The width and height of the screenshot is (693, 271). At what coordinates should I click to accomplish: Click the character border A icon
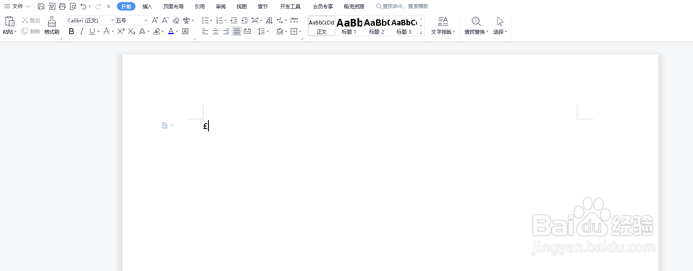coord(185,31)
